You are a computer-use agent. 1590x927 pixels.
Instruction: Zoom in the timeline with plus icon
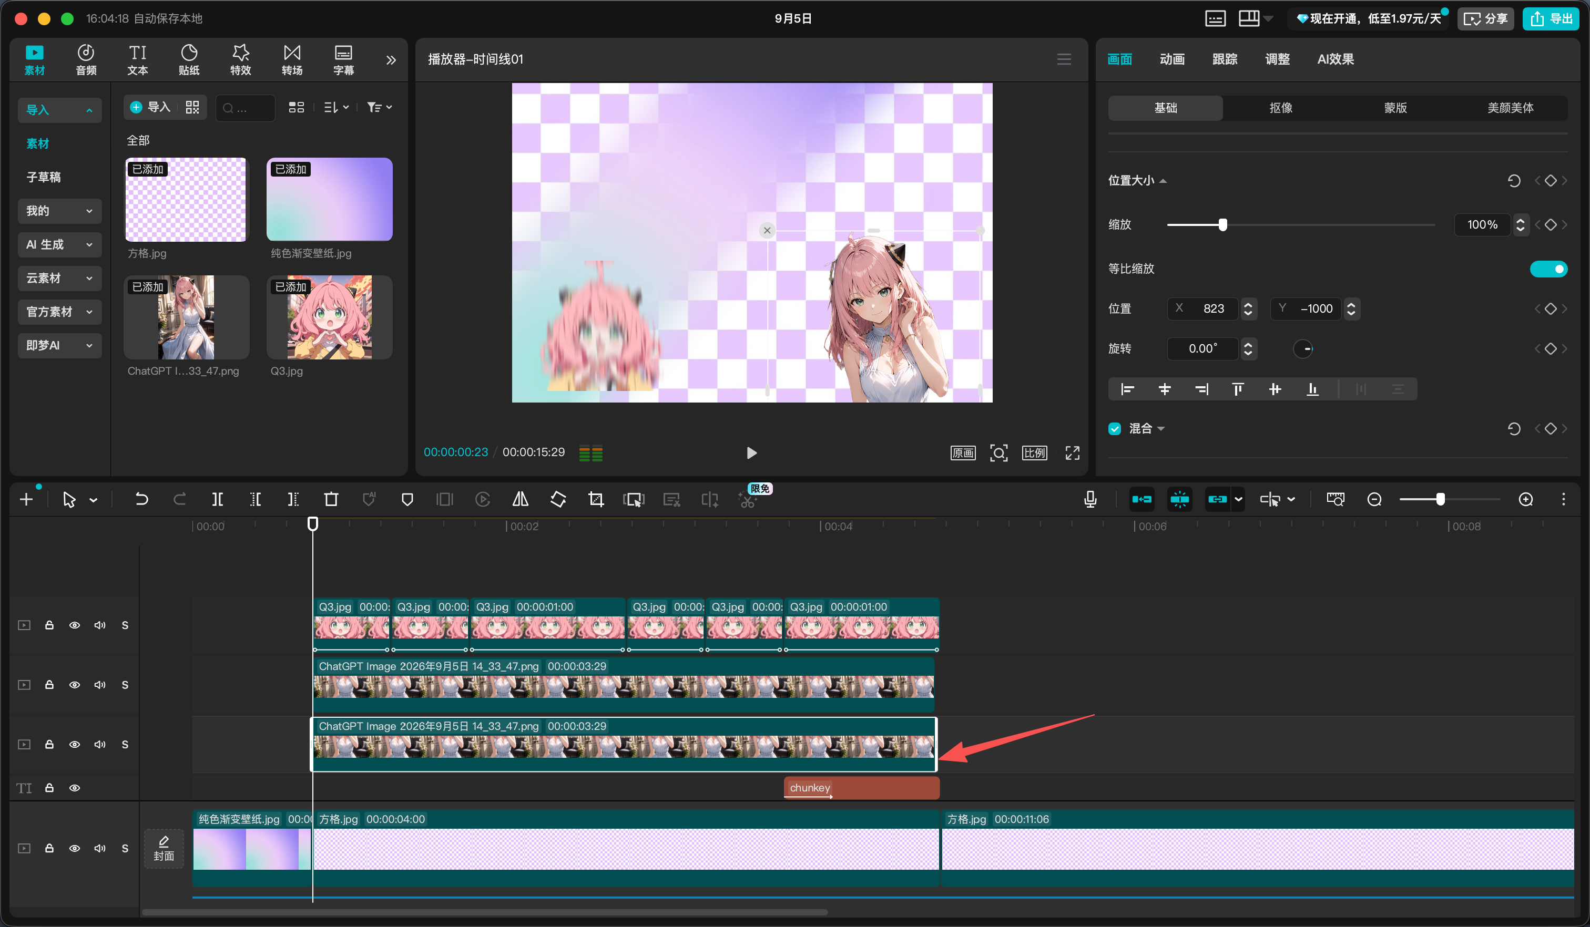[x=1526, y=499]
